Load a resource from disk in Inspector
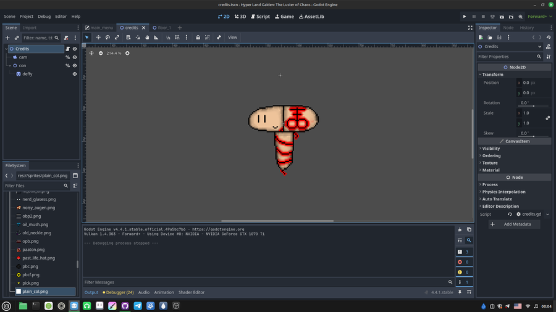This screenshot has width=556, height=312. [x=490, y=37]
